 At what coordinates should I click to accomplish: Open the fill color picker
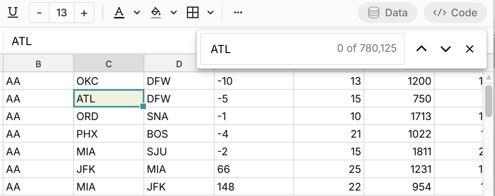coord(156,12)
